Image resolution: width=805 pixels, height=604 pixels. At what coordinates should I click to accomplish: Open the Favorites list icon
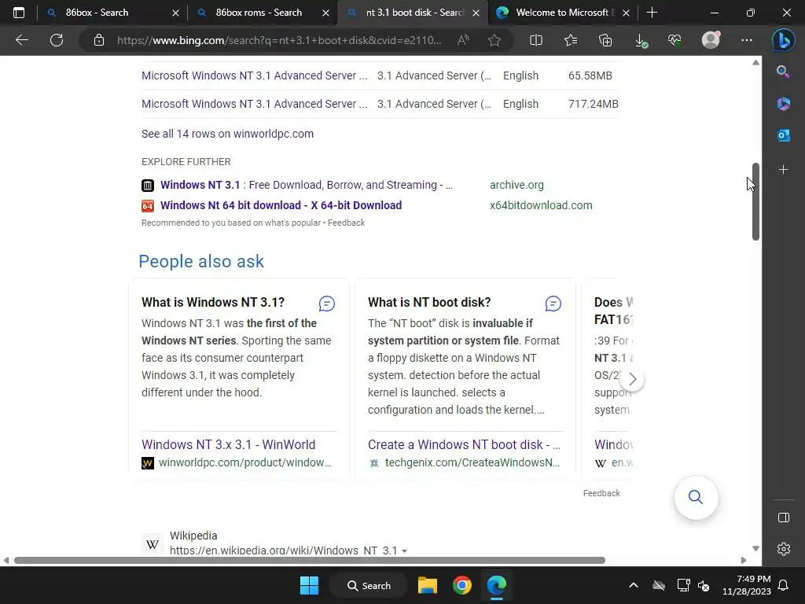click(571, 40)
